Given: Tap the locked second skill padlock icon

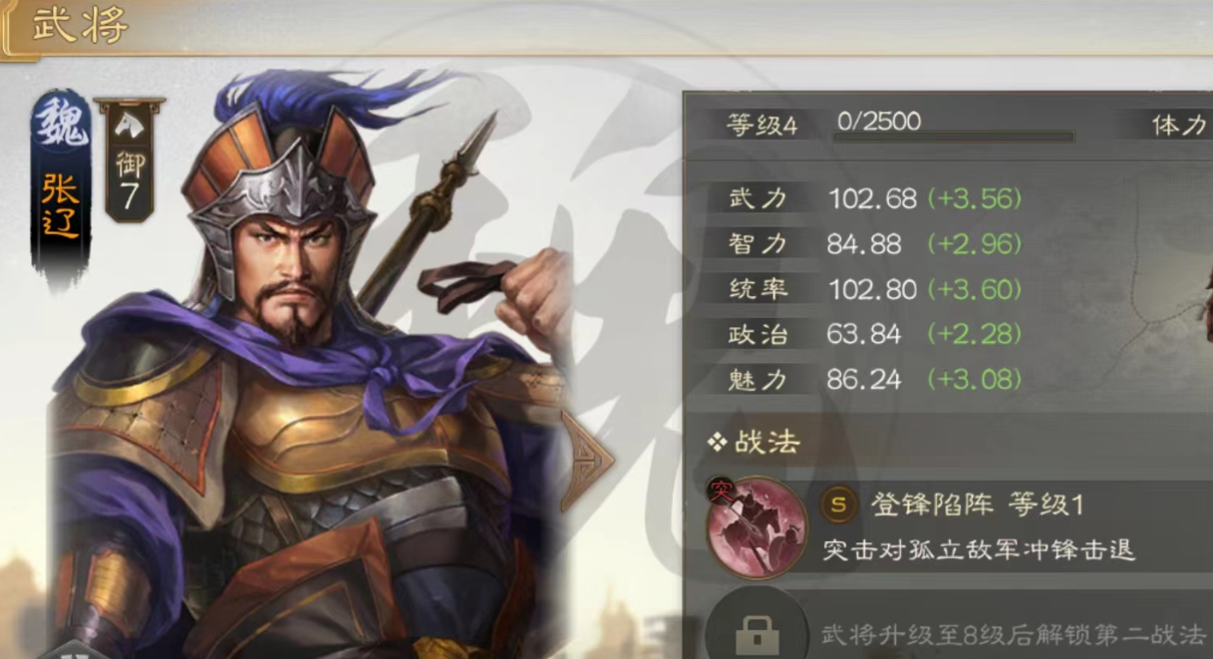Looking at the screenshot, I should (757, 632).
